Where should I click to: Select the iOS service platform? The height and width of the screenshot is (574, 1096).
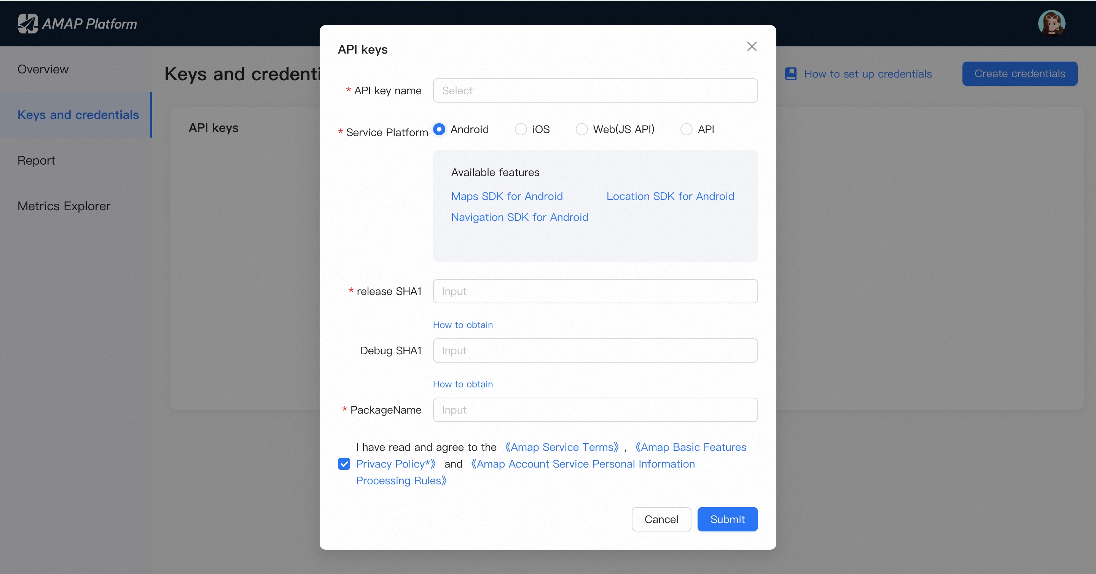pyautogui.click(x=521, y=129)
